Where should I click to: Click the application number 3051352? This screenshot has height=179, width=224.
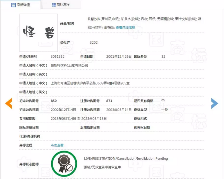pyautogui.click(x=58, y=57)
